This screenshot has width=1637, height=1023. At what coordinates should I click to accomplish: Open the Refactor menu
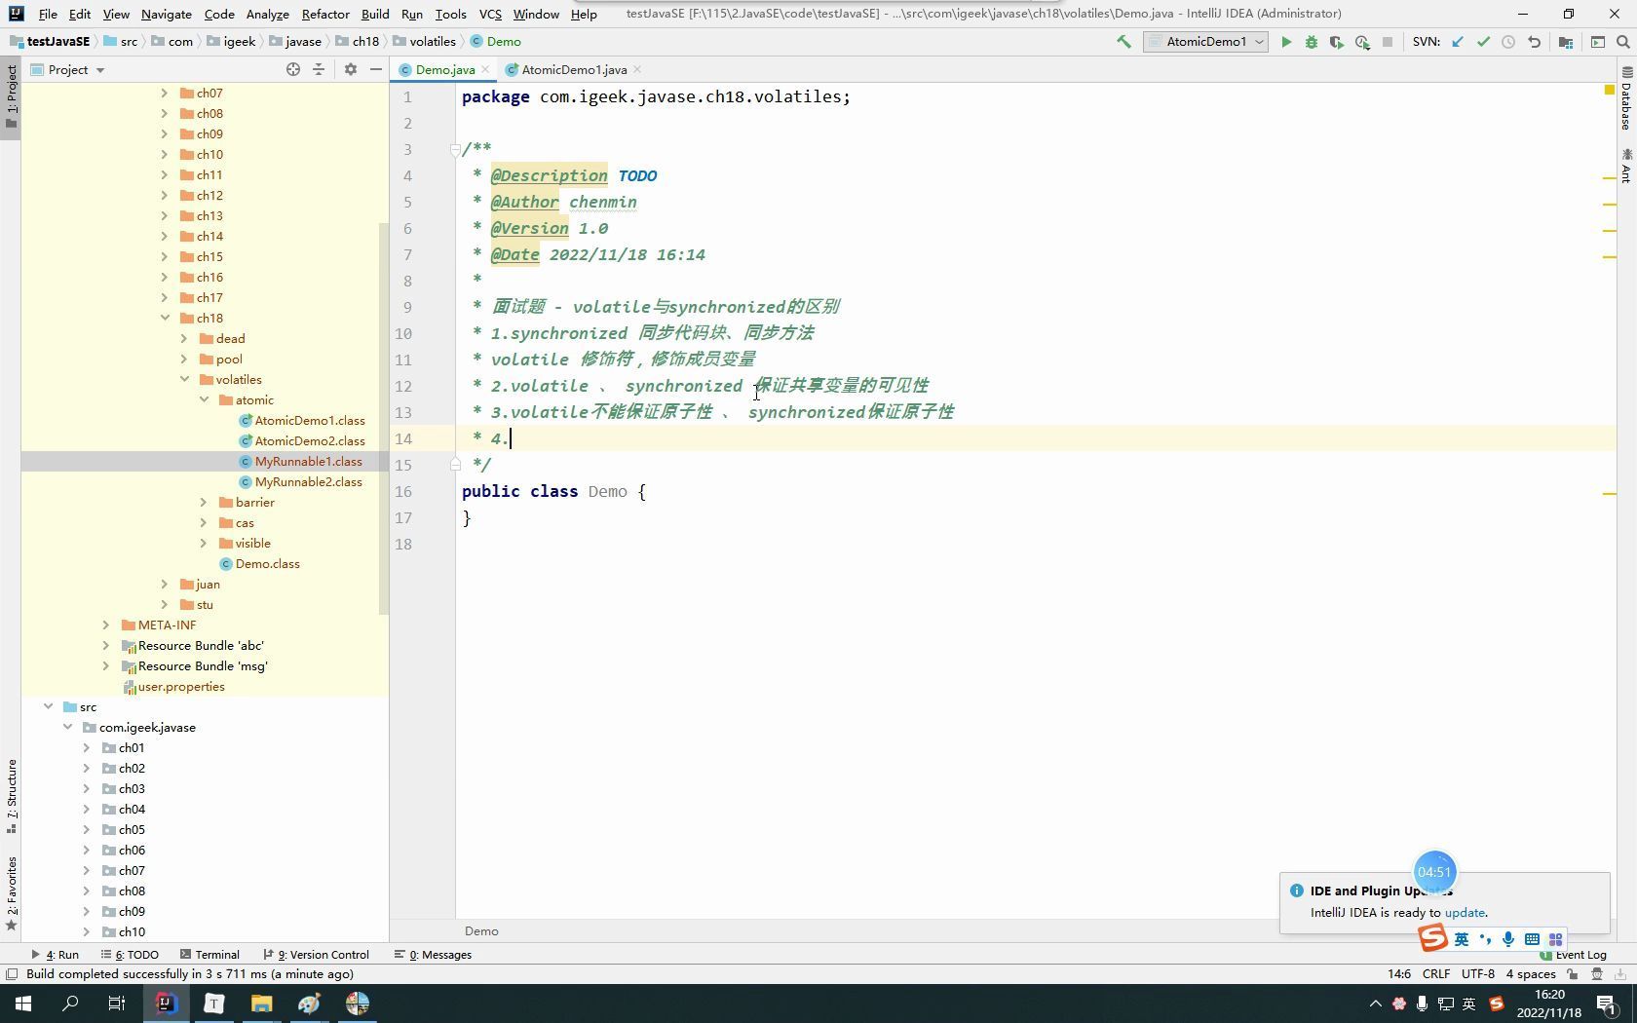(325, 14)
